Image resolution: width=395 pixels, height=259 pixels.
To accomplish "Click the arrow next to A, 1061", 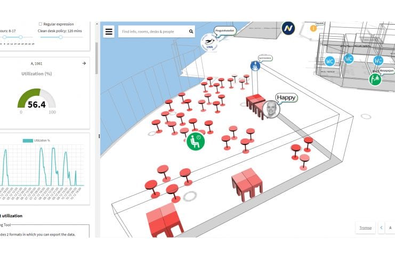I will [84, 63].
